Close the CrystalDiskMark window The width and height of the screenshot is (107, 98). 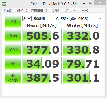tap(100, 3)
